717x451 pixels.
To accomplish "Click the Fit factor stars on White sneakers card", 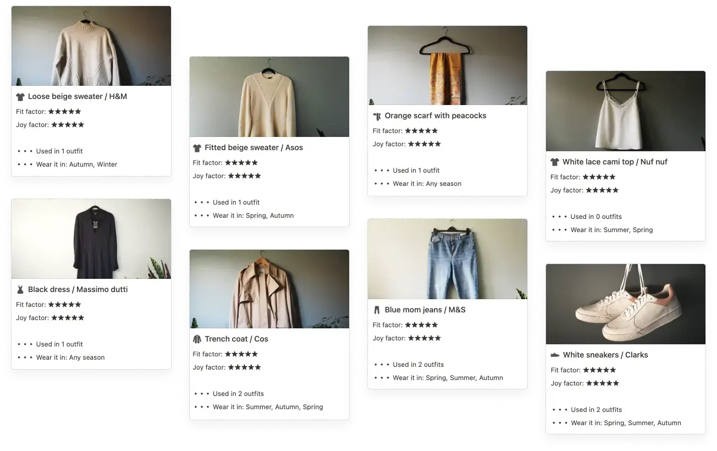I will [599, 370].
